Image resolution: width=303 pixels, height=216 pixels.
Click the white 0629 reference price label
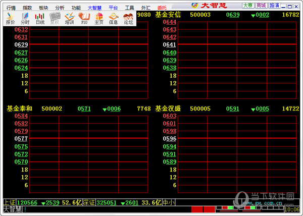coord(21,45)
